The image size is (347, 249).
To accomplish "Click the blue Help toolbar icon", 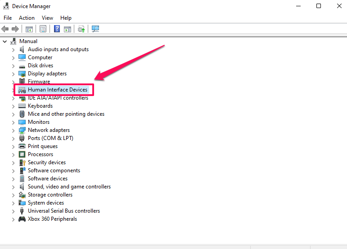I will coord(57,29).
